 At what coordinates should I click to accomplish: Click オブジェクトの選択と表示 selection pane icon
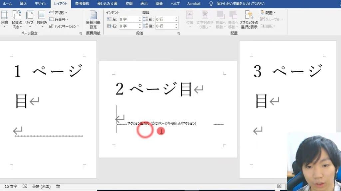[249, 19]
